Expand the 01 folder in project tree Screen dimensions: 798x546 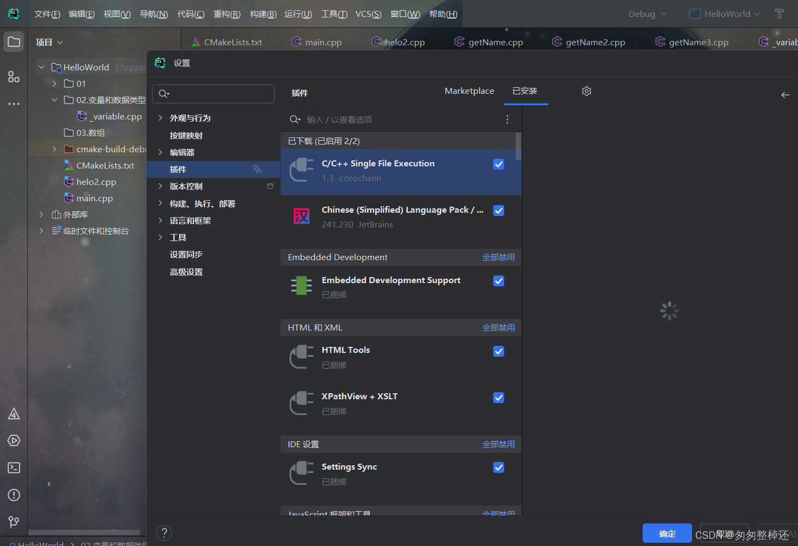pyautogui.click(x=55, y=83)
